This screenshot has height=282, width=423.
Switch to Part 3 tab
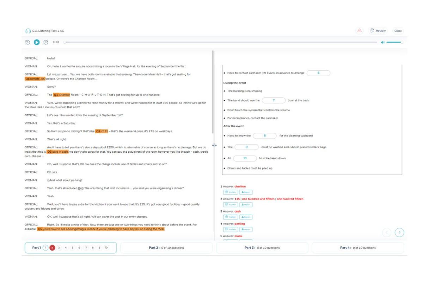262,248
